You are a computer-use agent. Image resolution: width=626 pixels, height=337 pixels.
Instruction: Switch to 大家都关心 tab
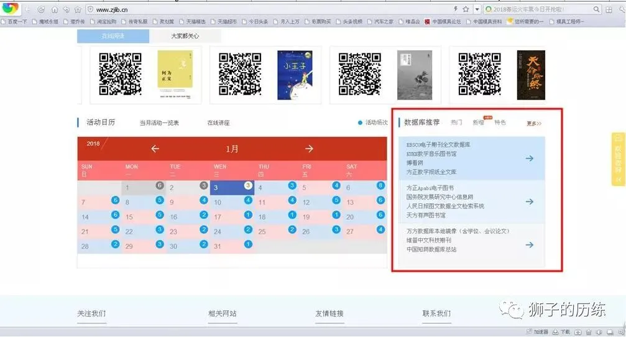click(x=185, y=36)
